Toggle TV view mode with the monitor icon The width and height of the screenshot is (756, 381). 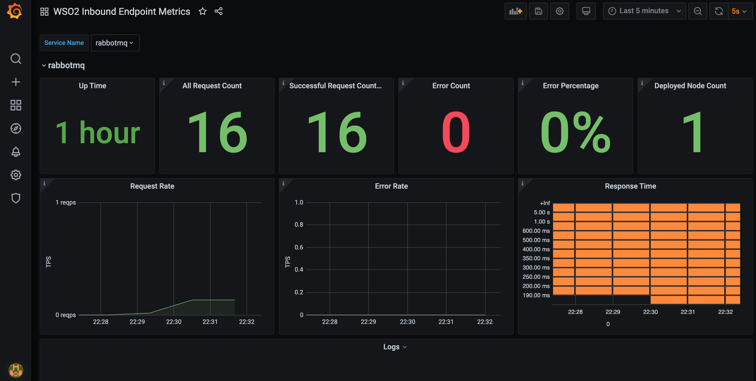point(586,11)
